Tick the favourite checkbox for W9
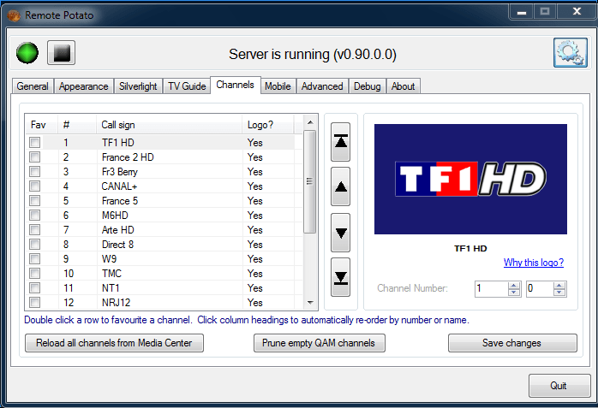Image resolution: width=598 pixels, height=408 pixels. (35, 259)
